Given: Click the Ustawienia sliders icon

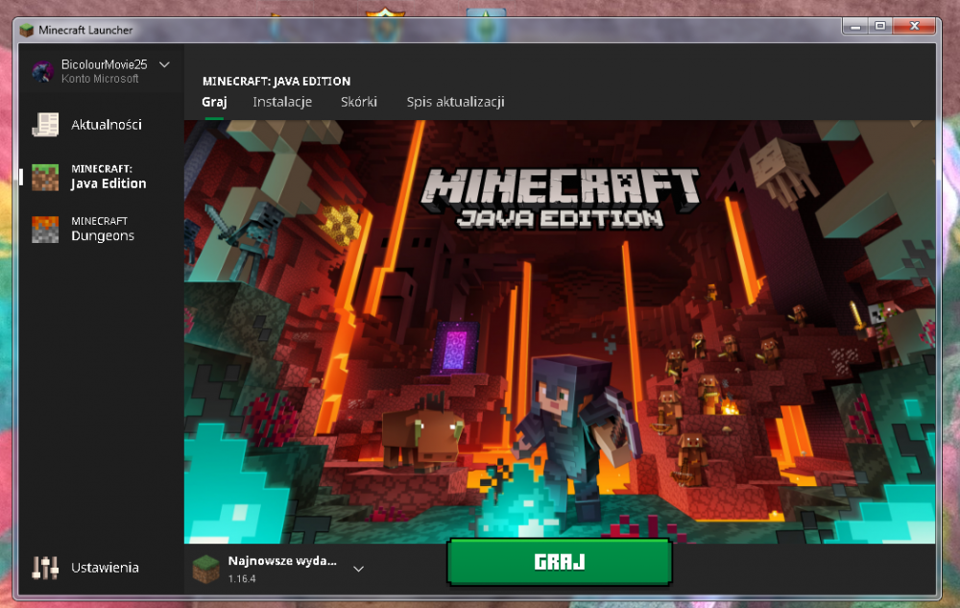Looking at the screenshot, I should pos(45,568).
